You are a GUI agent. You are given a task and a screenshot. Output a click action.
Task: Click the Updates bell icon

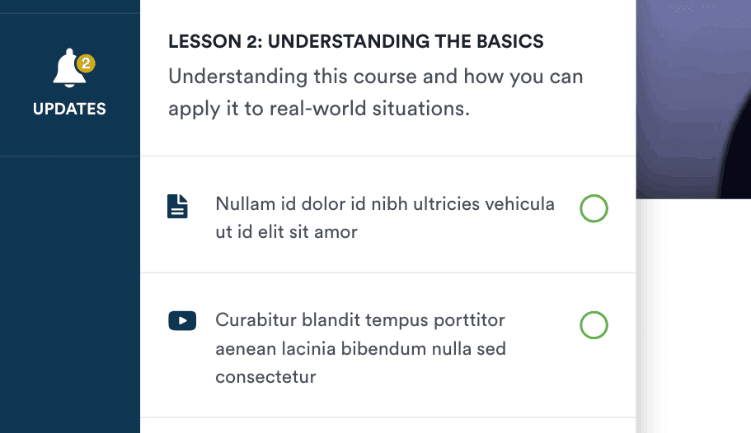(68, 72)
